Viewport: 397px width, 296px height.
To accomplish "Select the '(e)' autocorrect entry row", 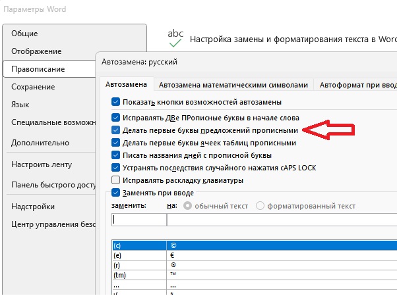I will point(255,255).
